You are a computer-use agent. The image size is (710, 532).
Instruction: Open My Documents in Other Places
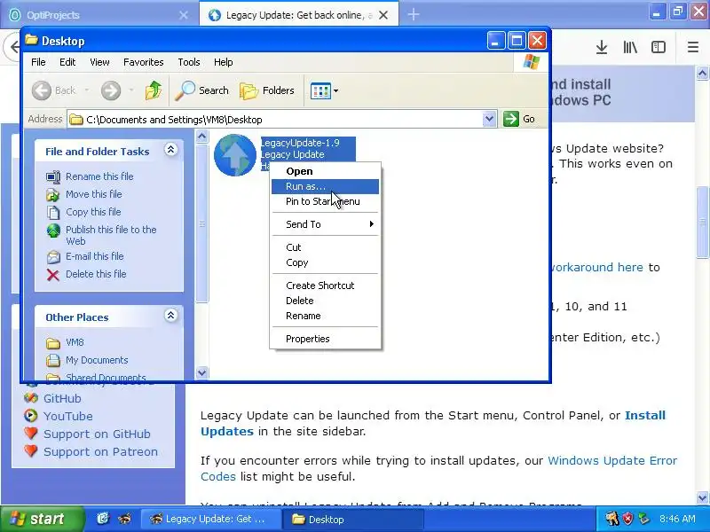pyautogui.click(x=97, y=360)
